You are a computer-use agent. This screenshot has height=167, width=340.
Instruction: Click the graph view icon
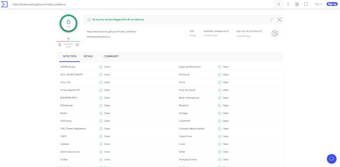[279, 20]
